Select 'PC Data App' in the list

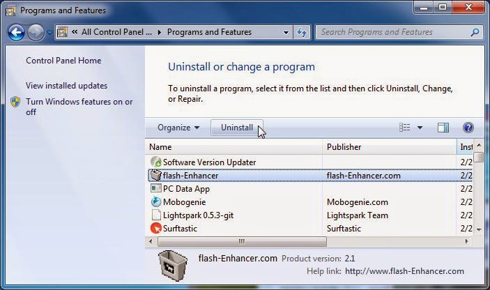[186, 189]
